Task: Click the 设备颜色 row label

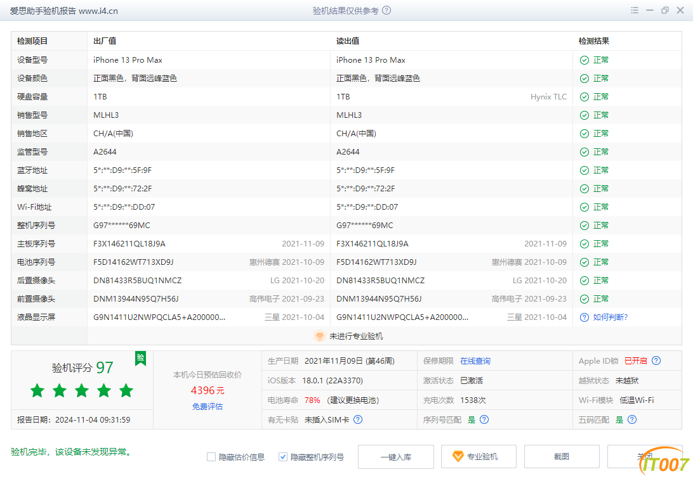Action: pos(32,79)
